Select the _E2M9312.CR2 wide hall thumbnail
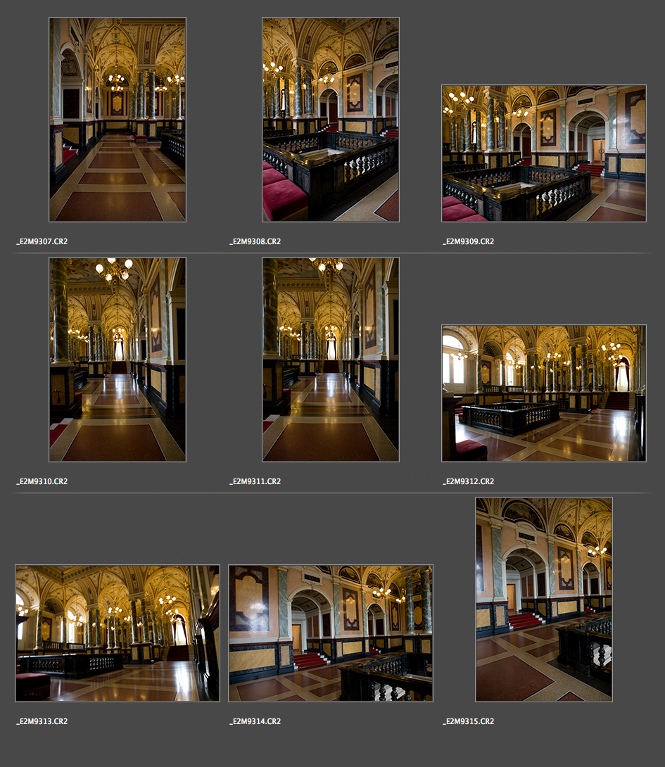Viewport: 665px width, 767px height. (x=543, y=393)
